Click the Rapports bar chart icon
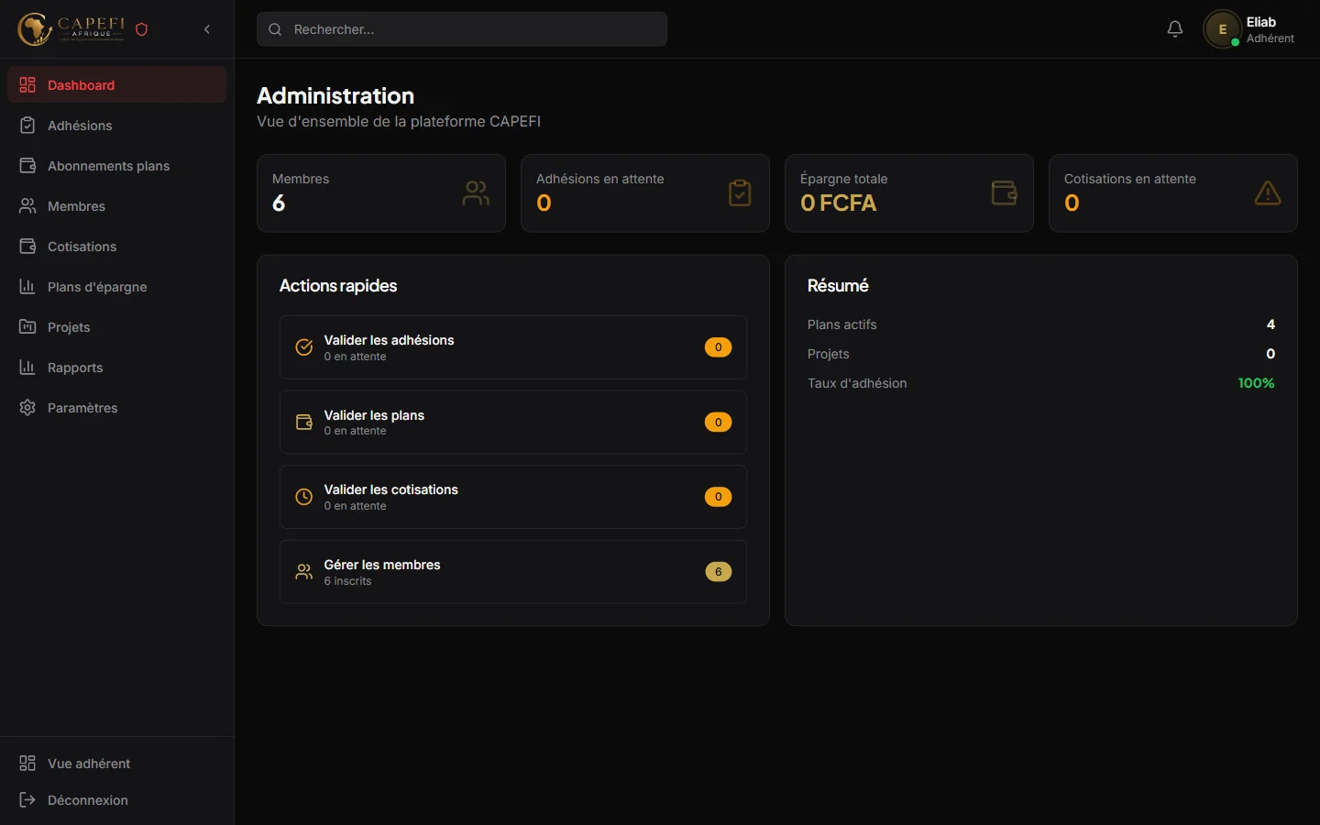 tap(27, 367)
